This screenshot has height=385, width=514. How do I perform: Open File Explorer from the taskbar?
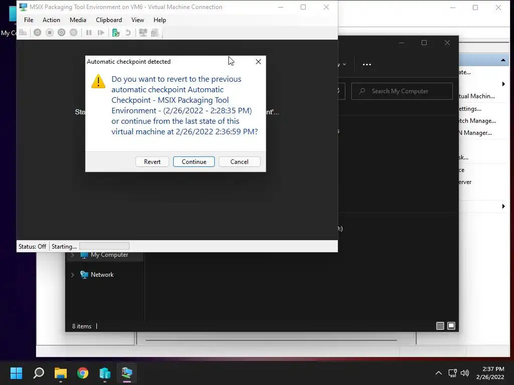point(61,373)
